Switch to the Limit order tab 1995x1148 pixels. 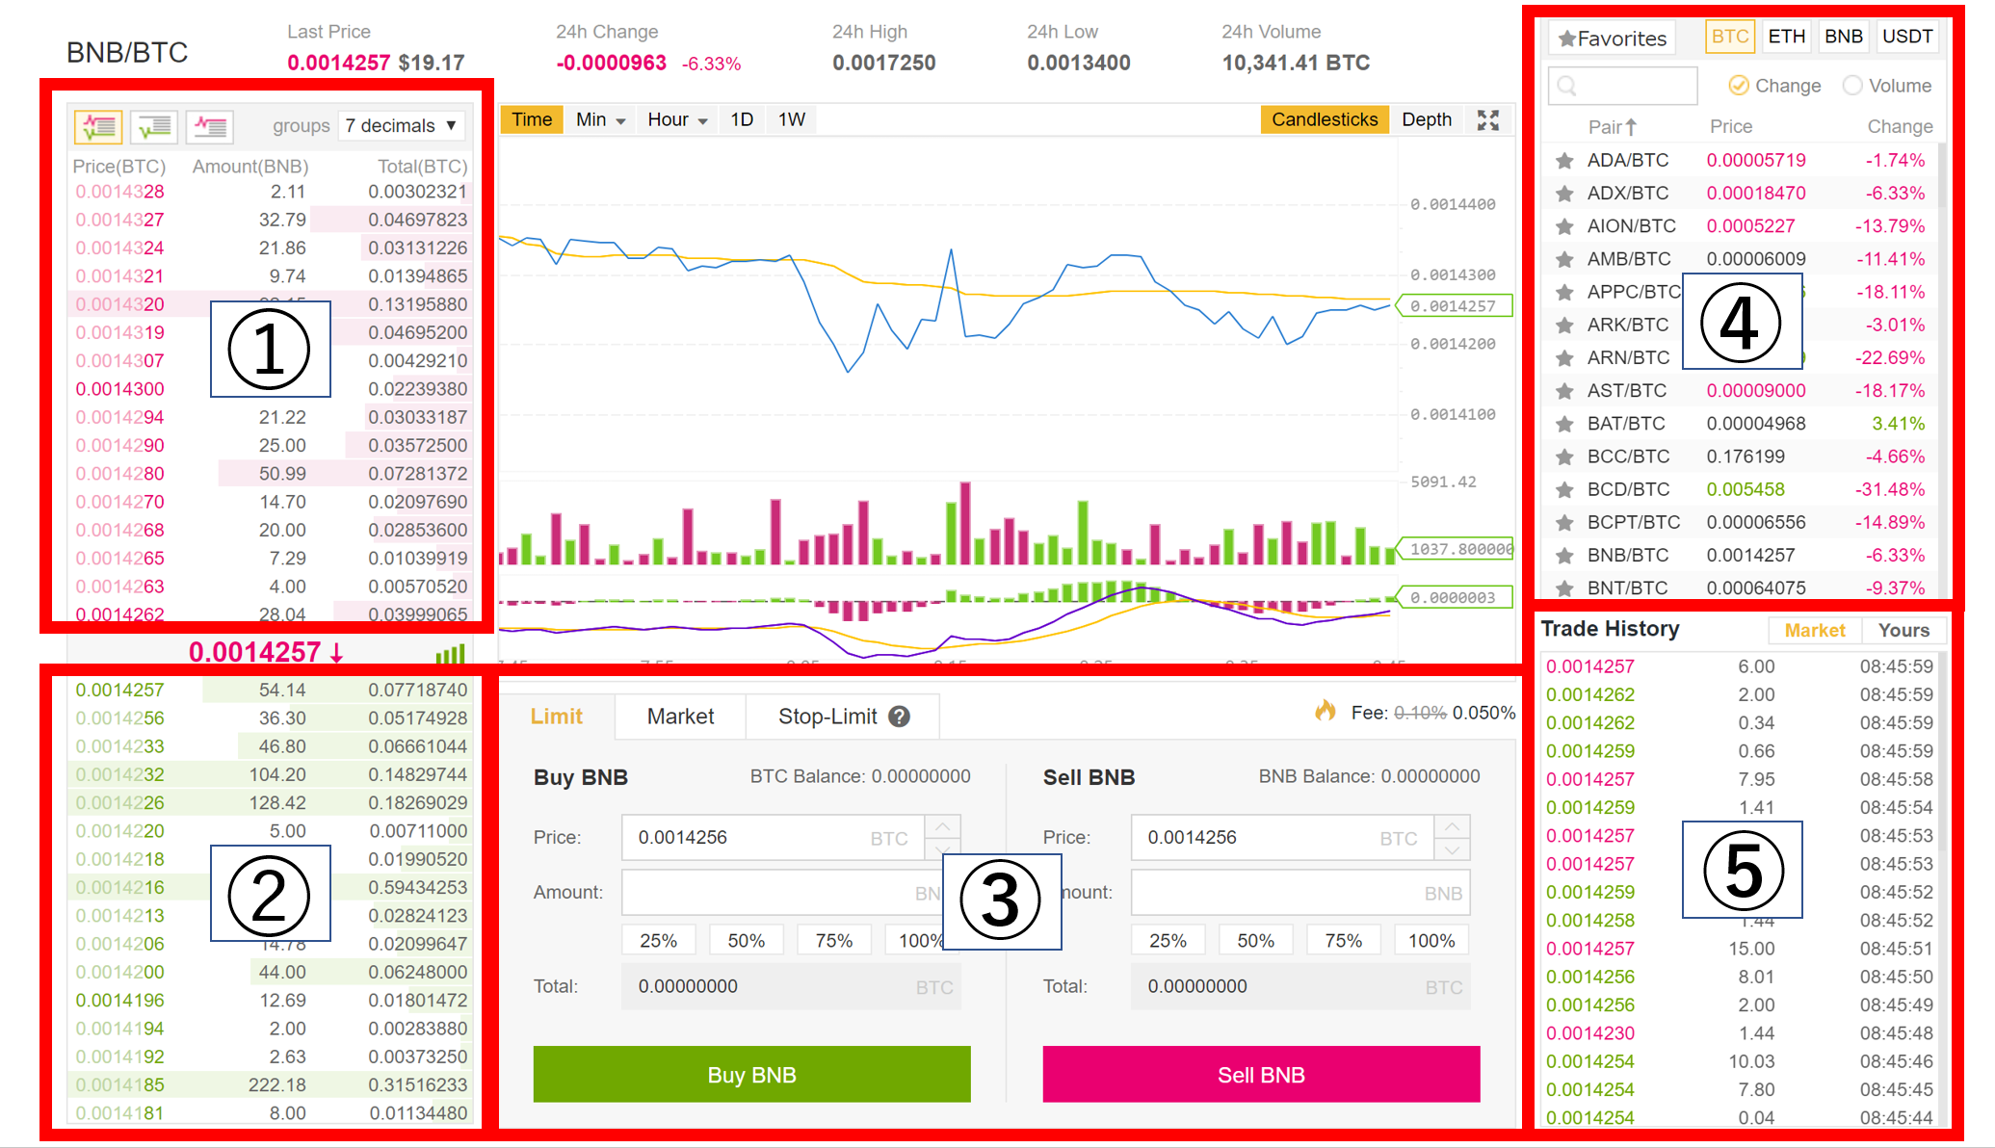pyautogui.click(x=557, y=717)
